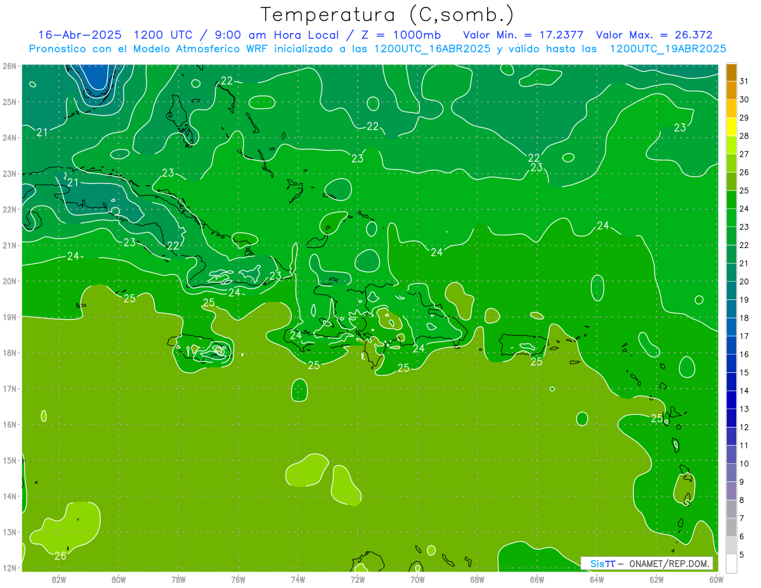Click the 13N latitude axis label
This screenshot has width=761, height=588.
pyautogui.click(x=10, y=532)
